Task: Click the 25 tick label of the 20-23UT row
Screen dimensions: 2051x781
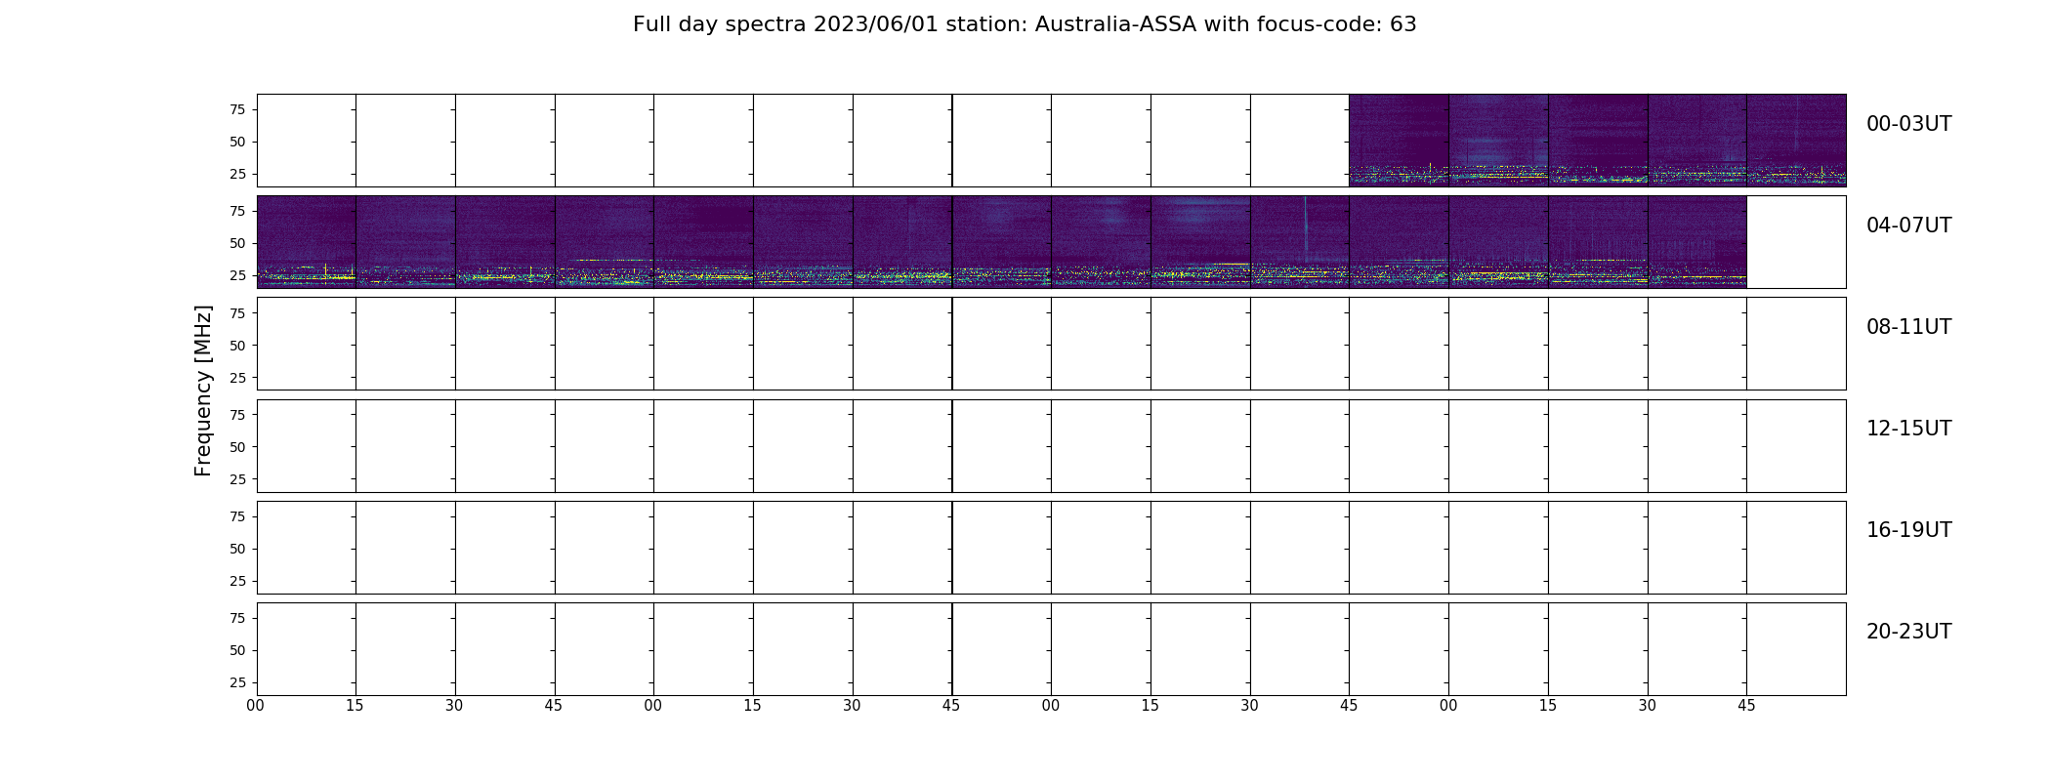Action: [237, 682]
